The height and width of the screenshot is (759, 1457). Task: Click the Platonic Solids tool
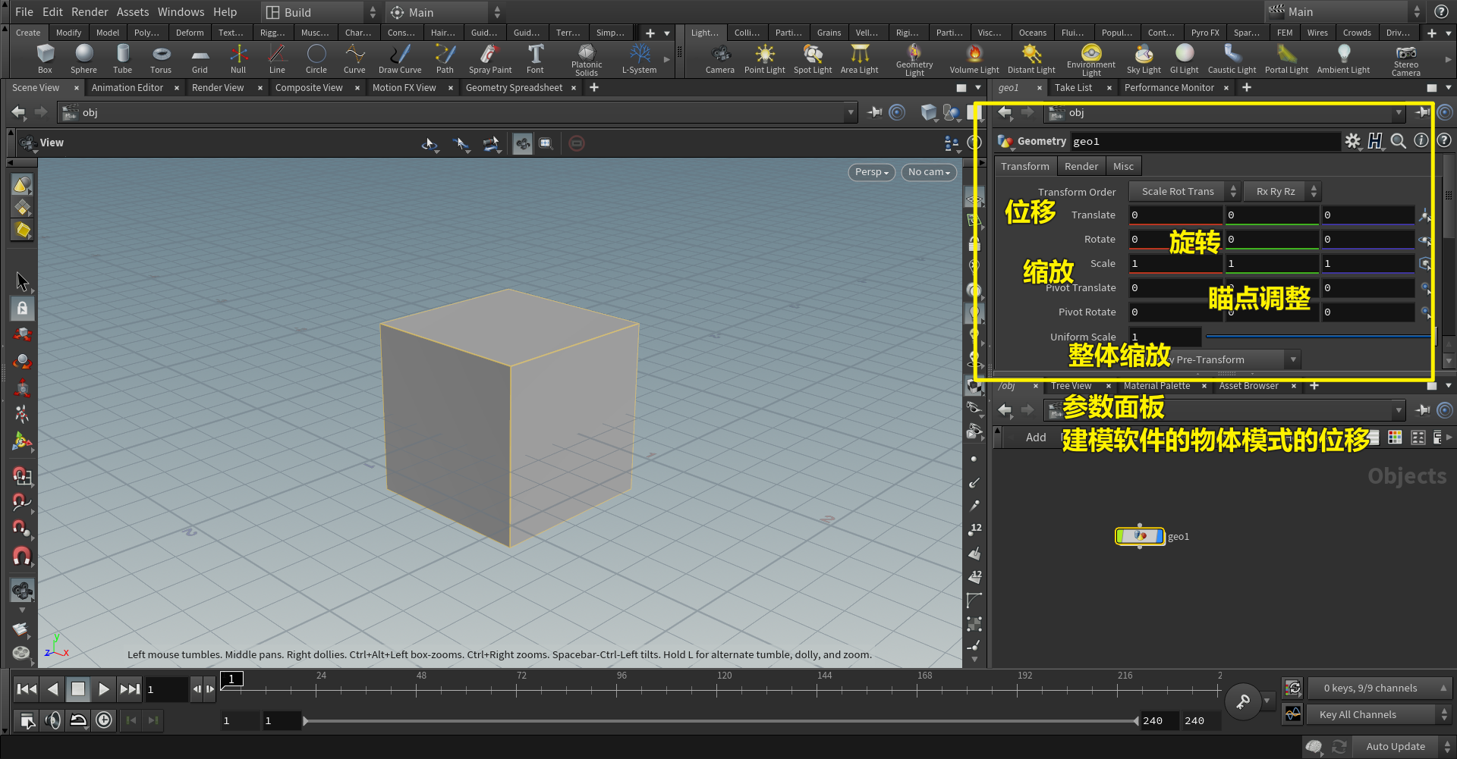coord(586,58)
